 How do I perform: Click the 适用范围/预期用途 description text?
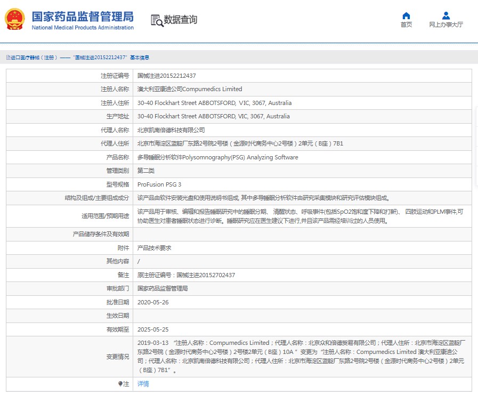click(x=300, y=216)
